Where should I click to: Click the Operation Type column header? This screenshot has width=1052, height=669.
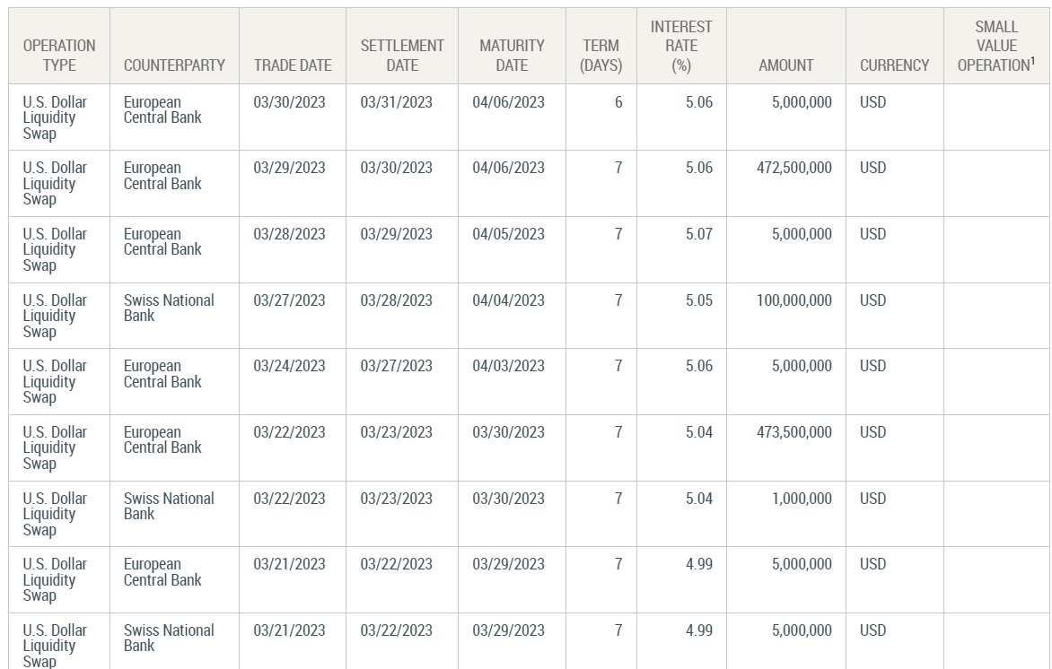tap(59, 55)
